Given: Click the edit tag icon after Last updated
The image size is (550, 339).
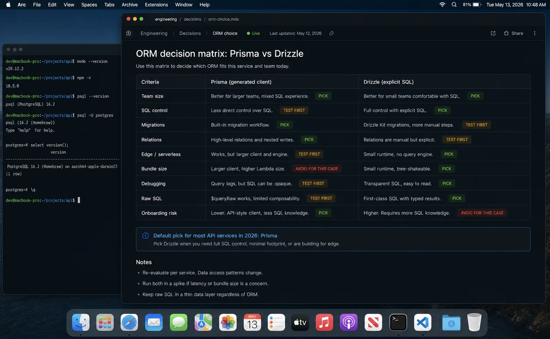Looking at the screenshot, I should point(331,33).
